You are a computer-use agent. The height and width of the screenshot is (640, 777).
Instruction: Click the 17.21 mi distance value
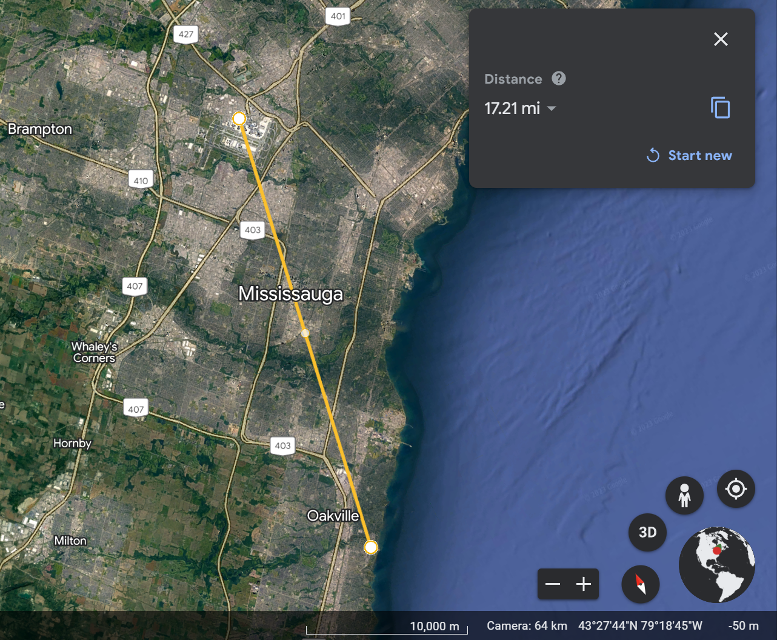[512, 108]
